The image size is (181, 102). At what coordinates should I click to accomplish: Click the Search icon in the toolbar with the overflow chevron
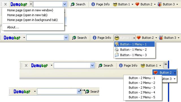[x=100, y=65]
